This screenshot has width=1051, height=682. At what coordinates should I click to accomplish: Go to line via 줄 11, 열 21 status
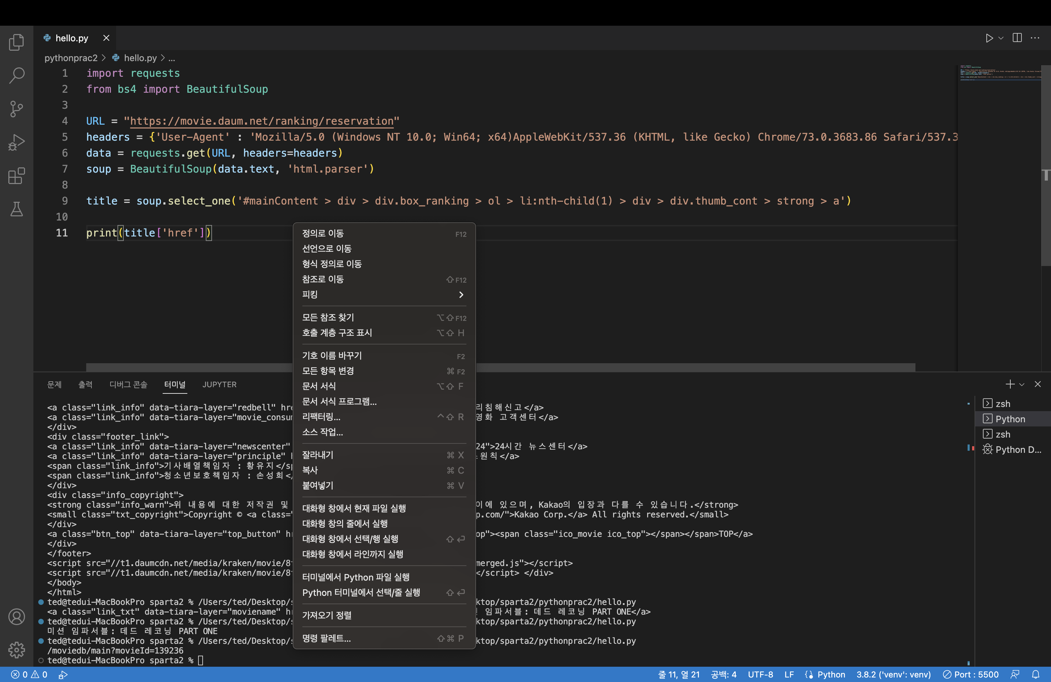(x=679, y=674)
